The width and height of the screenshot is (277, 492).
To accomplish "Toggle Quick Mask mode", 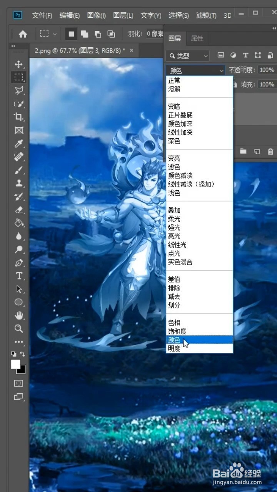I will click(x=18, y=383).
